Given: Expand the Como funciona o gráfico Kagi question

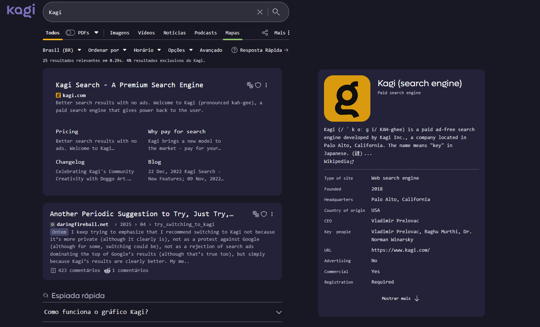Looking at the screenshot, I should [x=162, y=312].
